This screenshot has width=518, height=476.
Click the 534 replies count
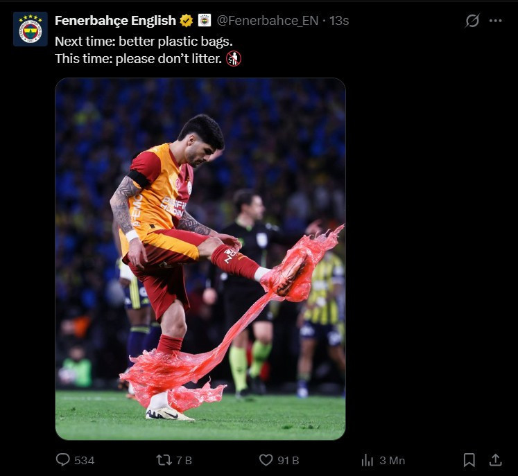click(84, 461)
